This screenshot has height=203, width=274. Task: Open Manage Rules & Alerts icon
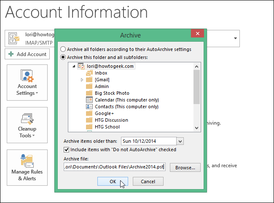[x=27, y=161]
